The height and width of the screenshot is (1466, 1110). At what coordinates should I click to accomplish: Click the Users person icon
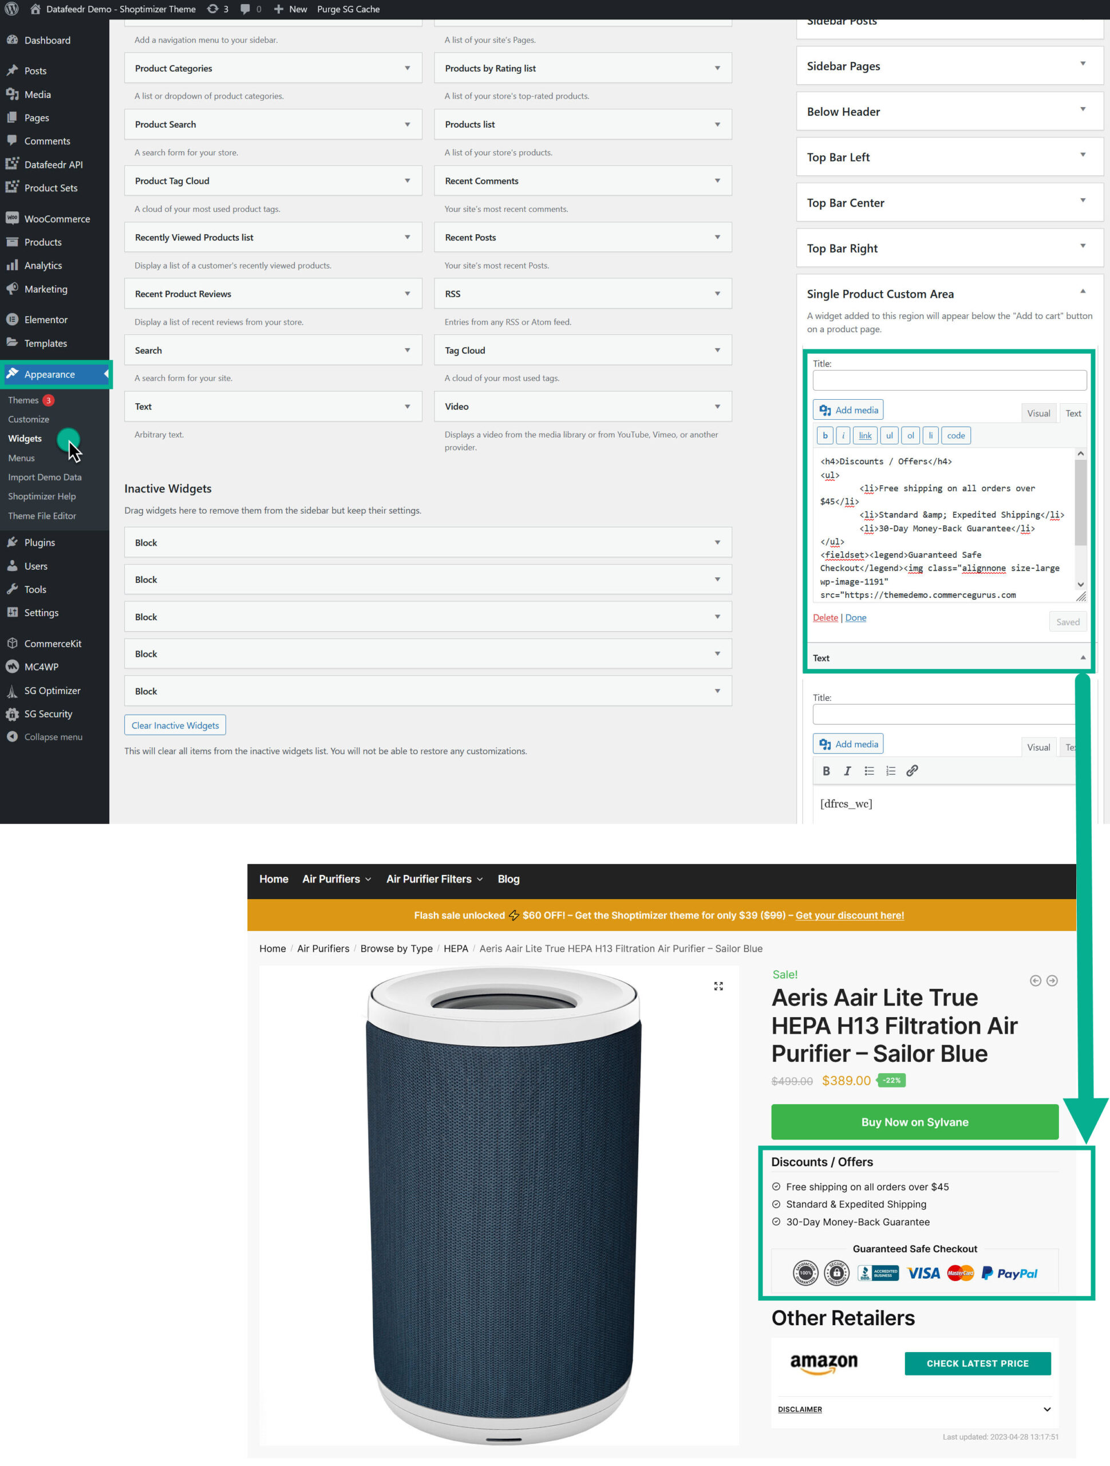12,565
